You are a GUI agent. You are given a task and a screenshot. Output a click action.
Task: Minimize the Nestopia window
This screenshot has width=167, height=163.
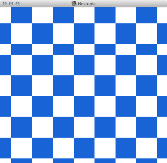[x=11, y=4]
